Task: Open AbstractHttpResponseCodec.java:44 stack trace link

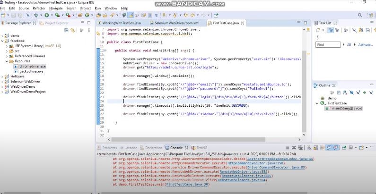Action: 280,159
